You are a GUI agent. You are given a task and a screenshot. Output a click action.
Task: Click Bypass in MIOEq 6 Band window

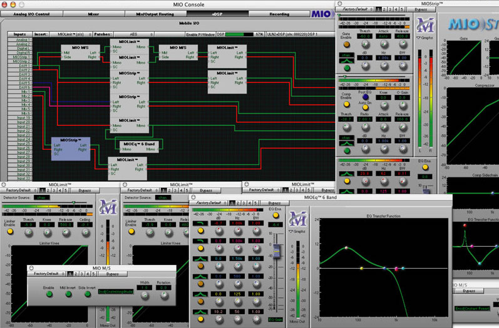pyautogui.click(x=275, y=203)
